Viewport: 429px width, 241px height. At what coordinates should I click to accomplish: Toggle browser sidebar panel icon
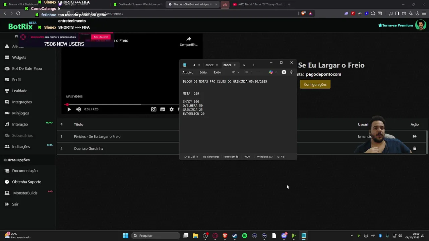(x=397, y=13)
